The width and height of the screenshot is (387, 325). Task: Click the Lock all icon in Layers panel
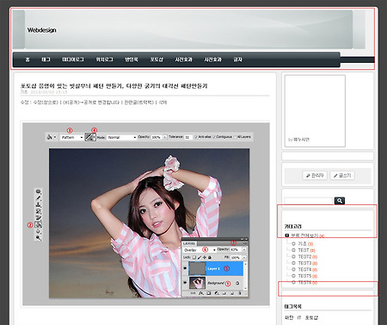tap(210, 257)
